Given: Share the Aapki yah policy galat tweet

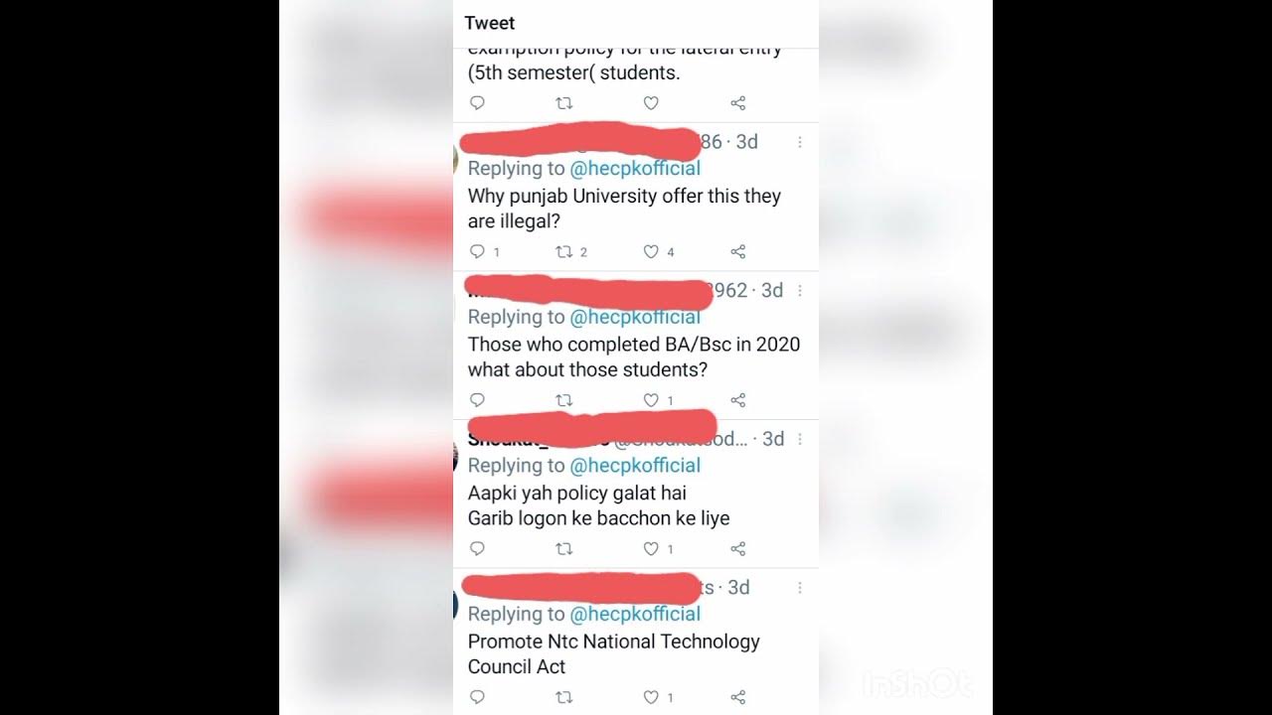Looking at the screenshot, I should point(738,548).
